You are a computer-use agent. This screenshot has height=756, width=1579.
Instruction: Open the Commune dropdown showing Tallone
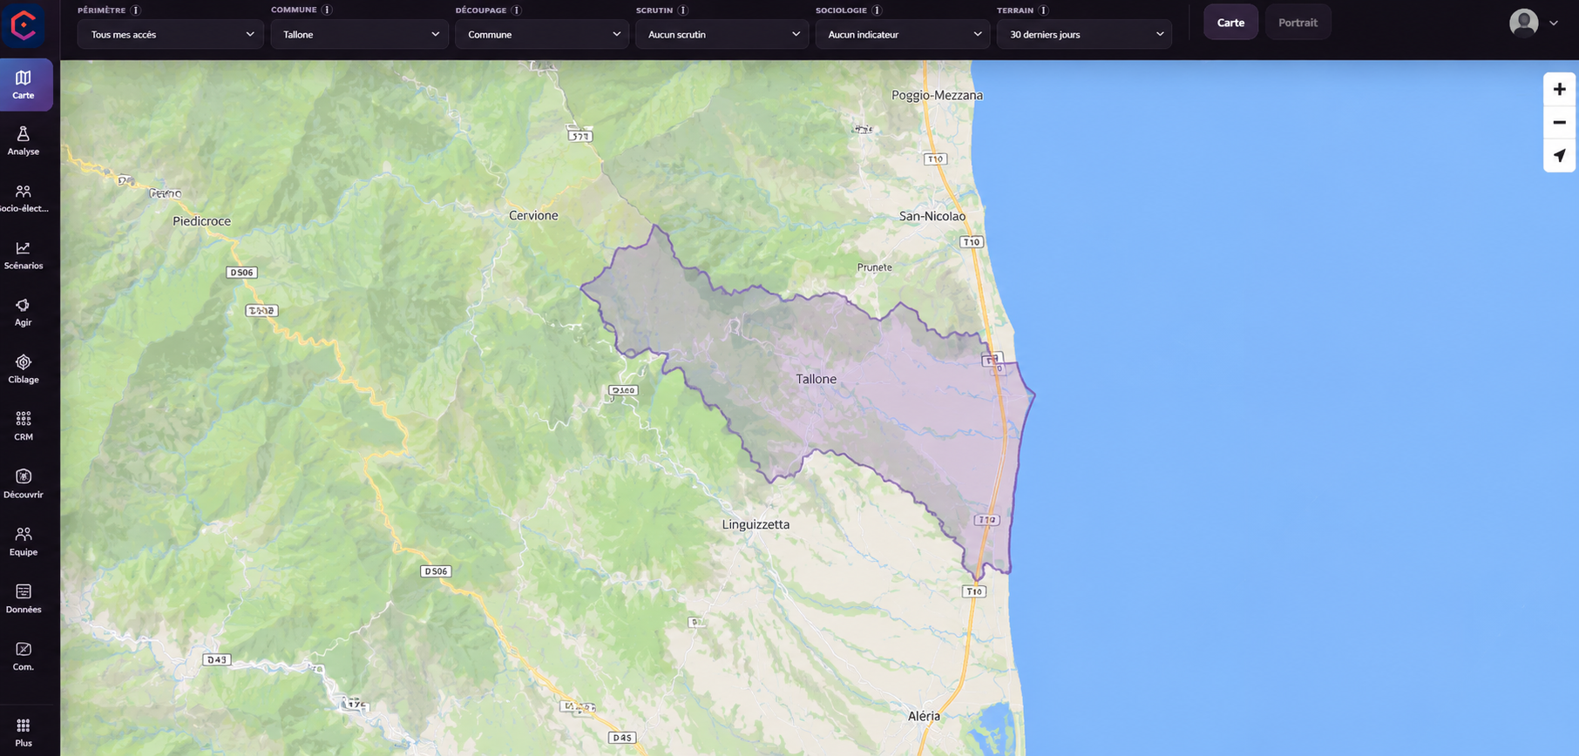click(x=360, y=34)
